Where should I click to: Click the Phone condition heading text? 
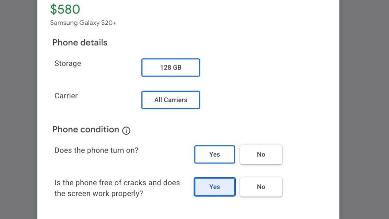click(x=86, y=129)
